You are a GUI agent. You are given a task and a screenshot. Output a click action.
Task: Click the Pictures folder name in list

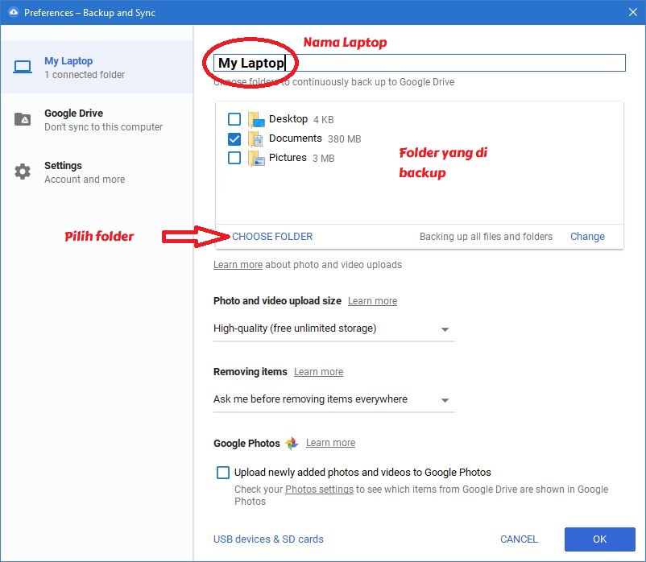(x=288, y=158)
